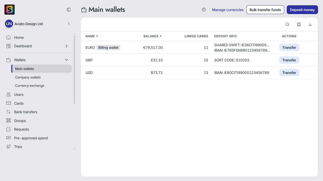Click the Dashboard icon in the sidebar
Viewport: 323px width, 181px height.
pos(9,46)
